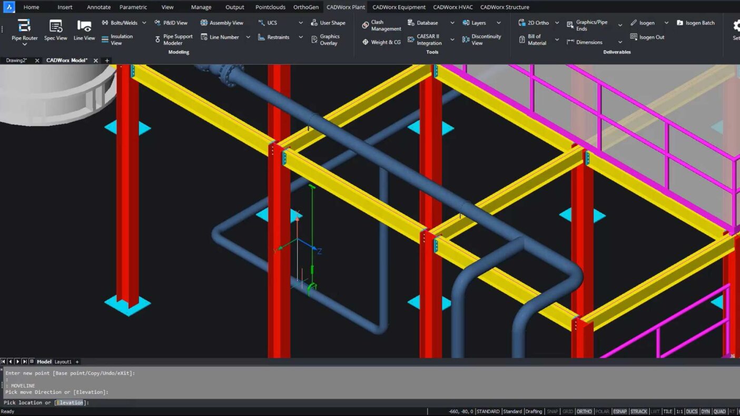The width and height of the screenshot is (740, 416).
Task: Switch to the Home ribbon tab
Action: pos(31,7)
